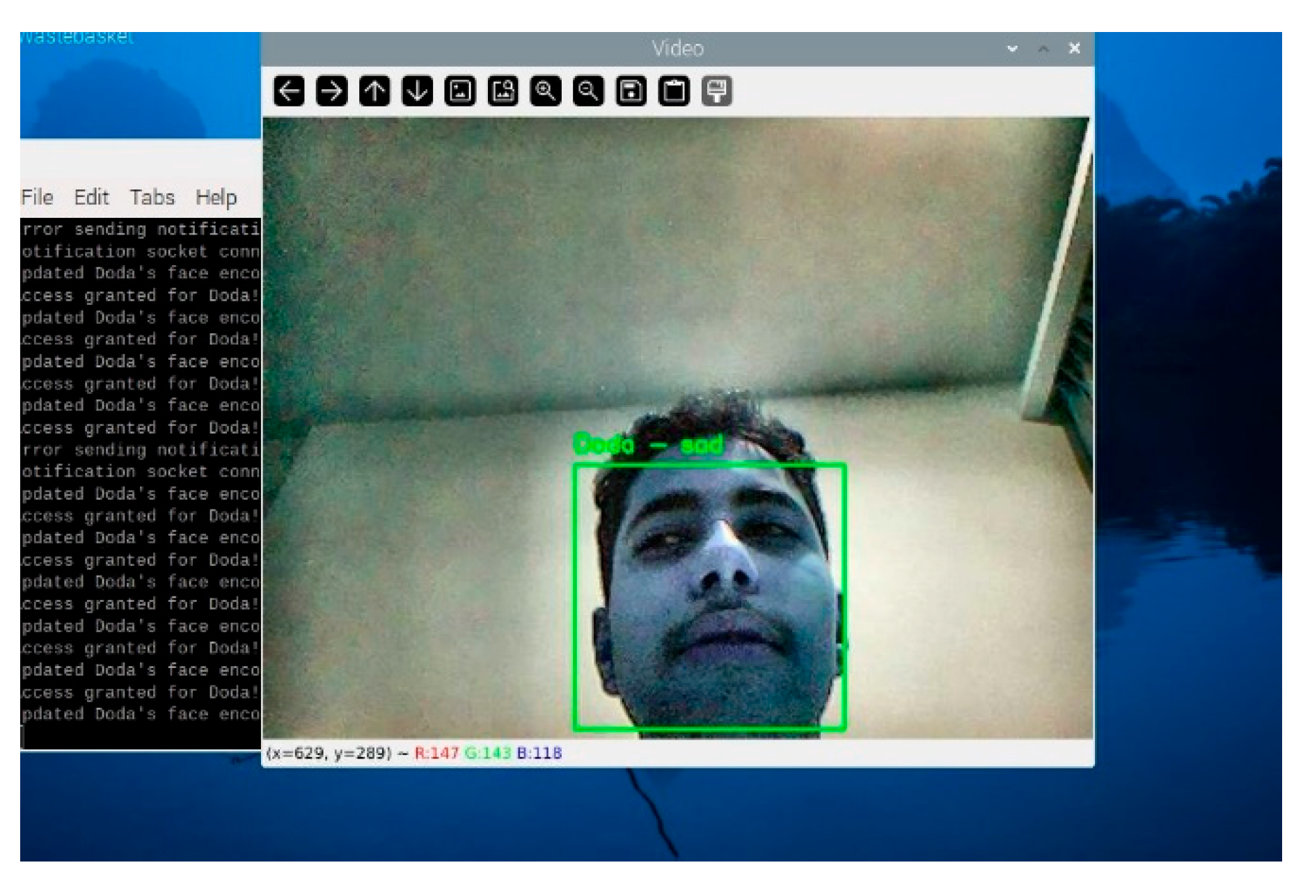Image resolution: width=1303 pixels, height=881 pixels.
Task: Close the Video window
Action: click(x=1074, y=49)
